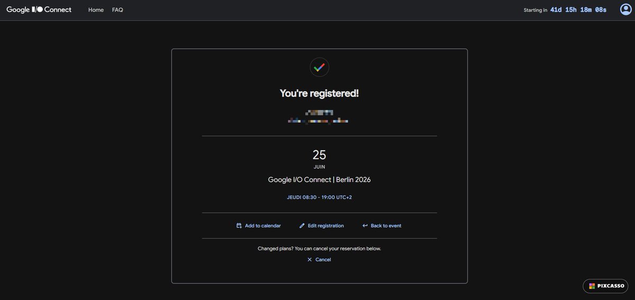Click the "Starting in" label

tap(536, 10)
